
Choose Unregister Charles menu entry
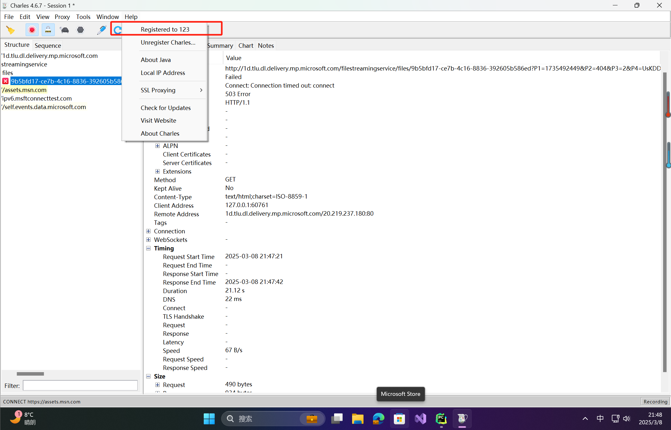[x=168, y=42]
